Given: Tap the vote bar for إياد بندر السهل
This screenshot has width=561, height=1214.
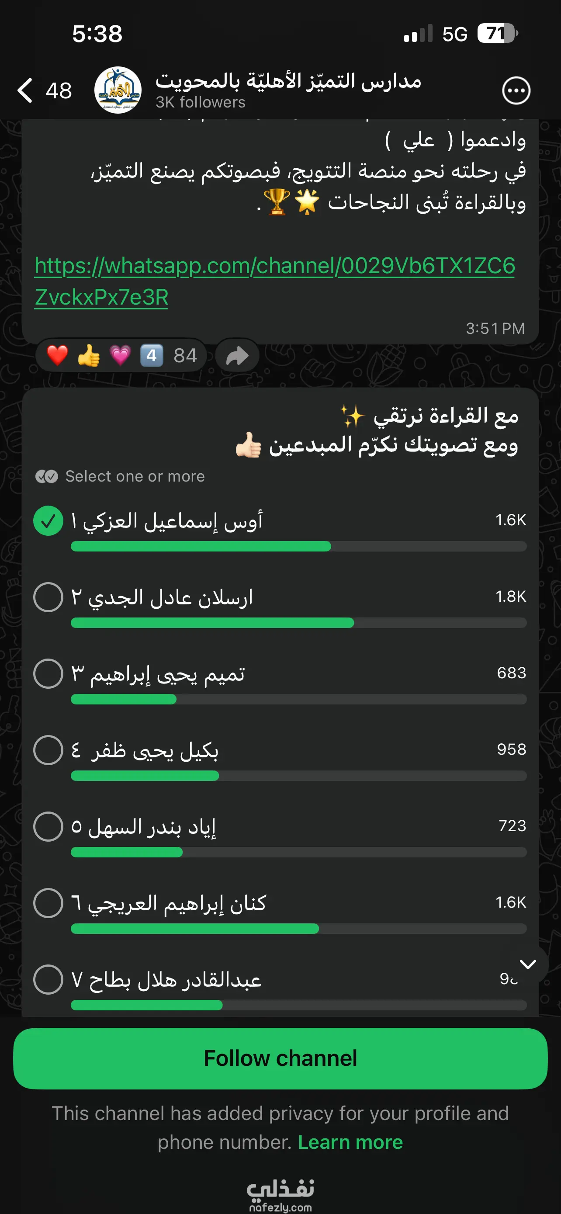Looking at the screenshot, I should pos(298,852).
